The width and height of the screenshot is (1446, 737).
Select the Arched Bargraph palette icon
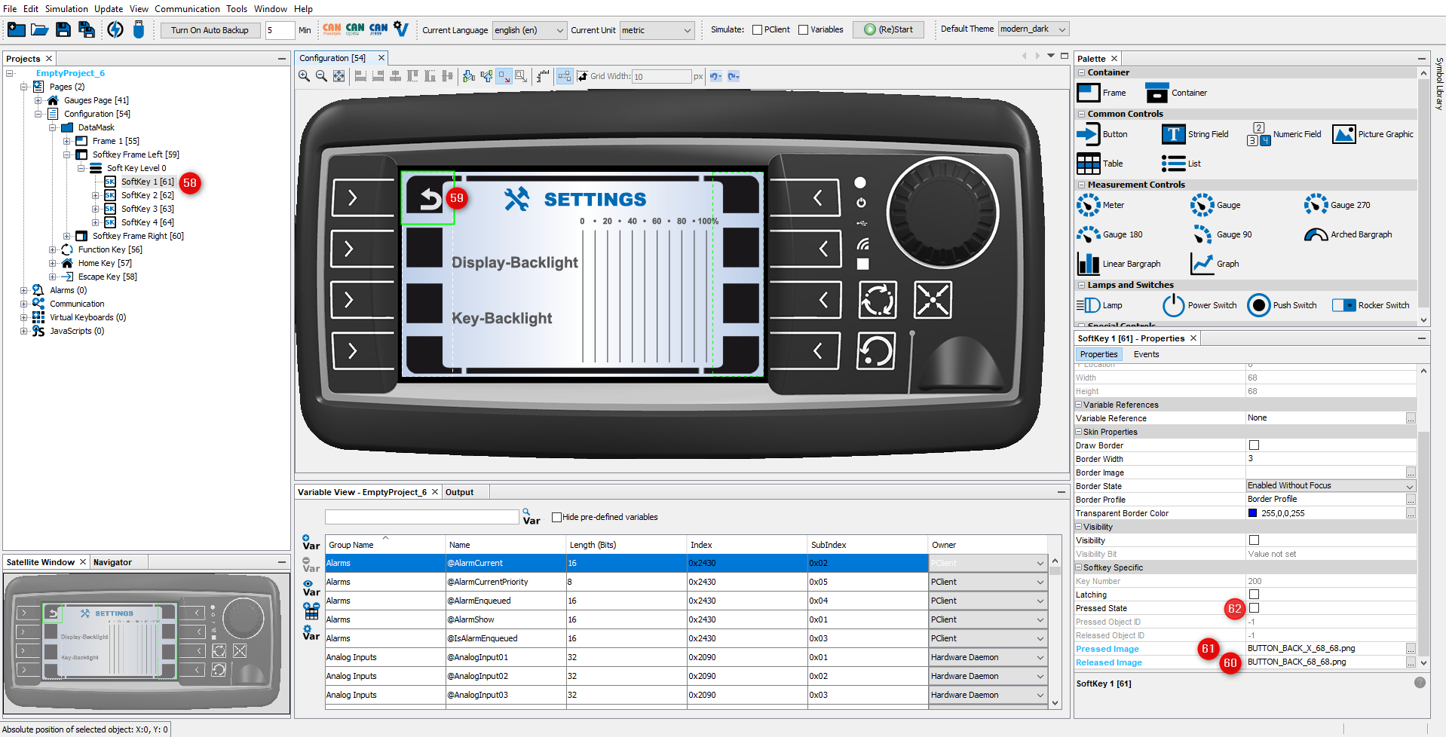click(x=1316, y=234)
